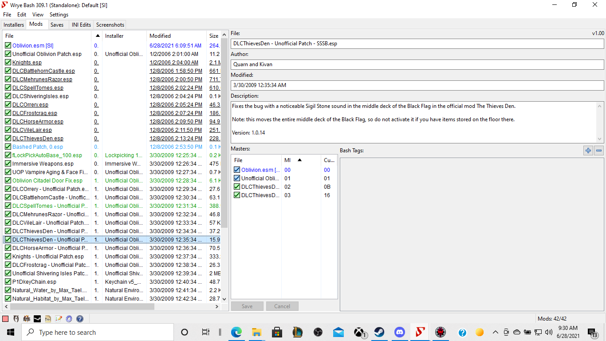Image resolution: width=606 pixels, height=341 pixels.
Task: Run BOSS from the status bar
Action: (27, 319)
